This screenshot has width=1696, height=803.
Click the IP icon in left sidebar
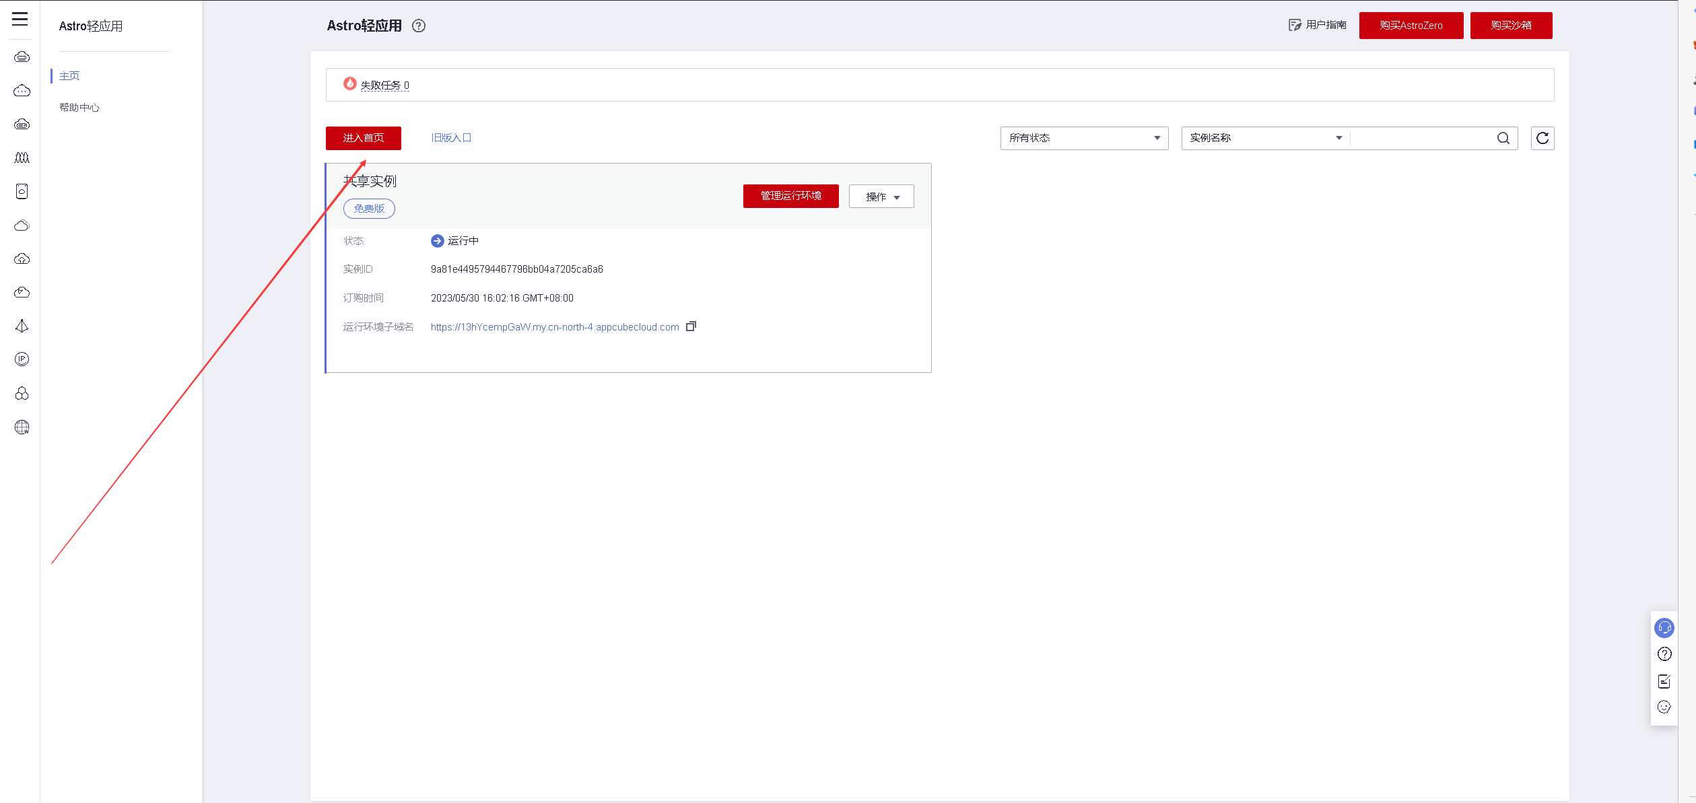pyautogui.click(x=22, y=359)
